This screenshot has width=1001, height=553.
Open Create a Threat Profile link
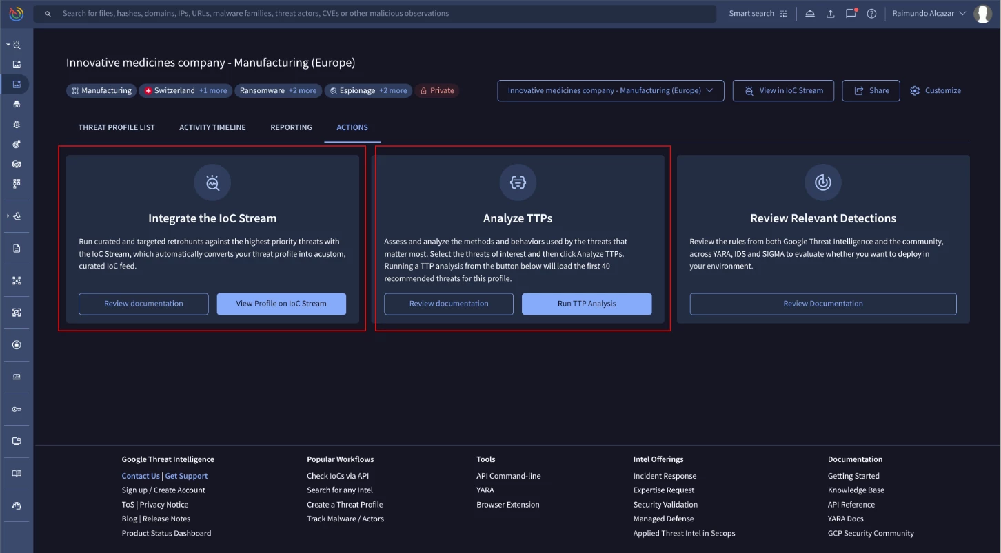point(345,505)
